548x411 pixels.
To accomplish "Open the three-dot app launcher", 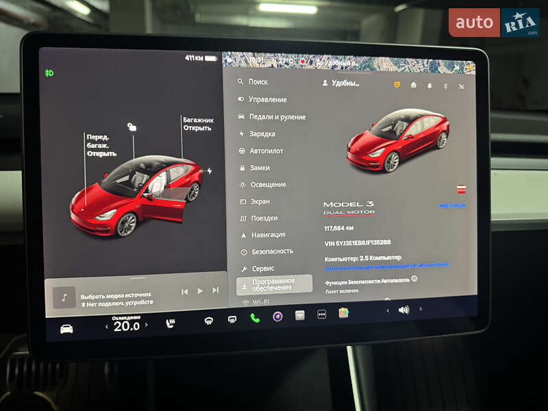I will click(322, 314).
